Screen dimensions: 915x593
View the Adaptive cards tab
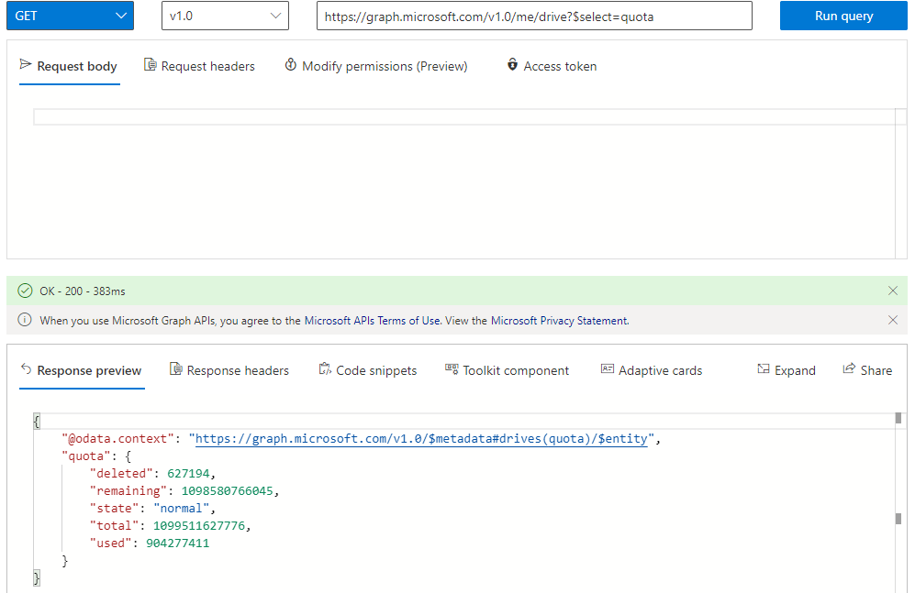(652, 370)
